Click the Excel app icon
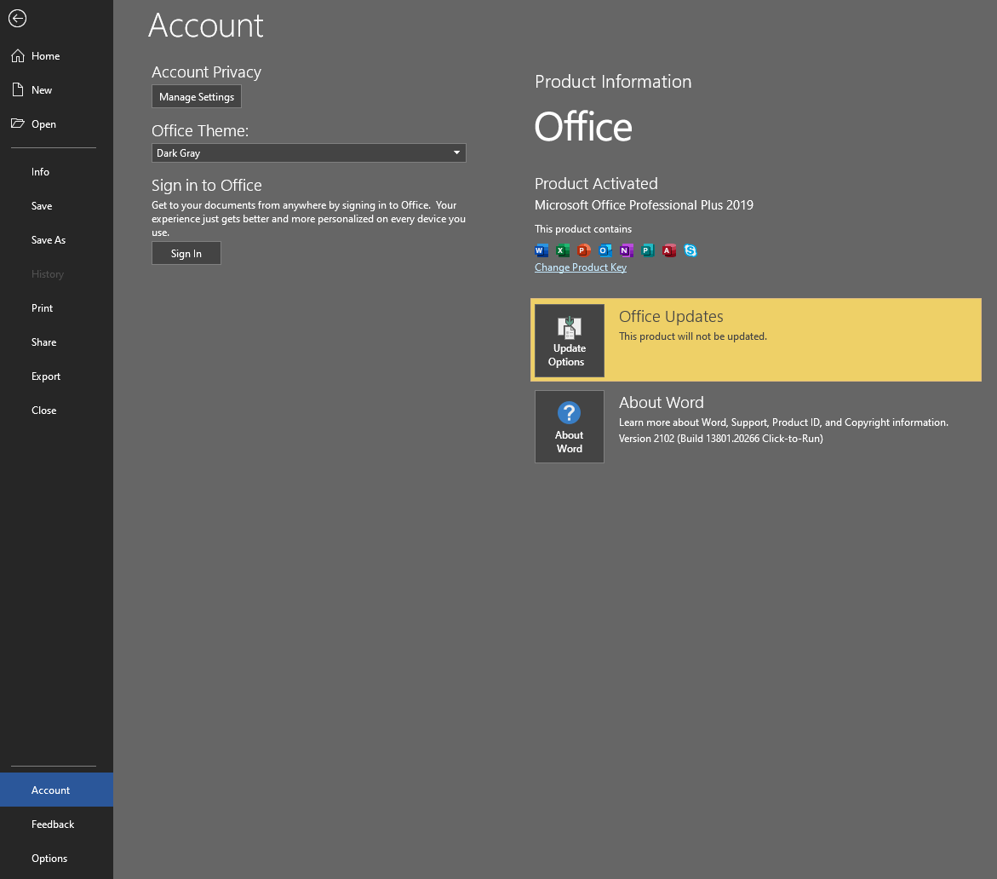Image resolution: width=997 pixels, height=879 pixels. tap(563, 250)
